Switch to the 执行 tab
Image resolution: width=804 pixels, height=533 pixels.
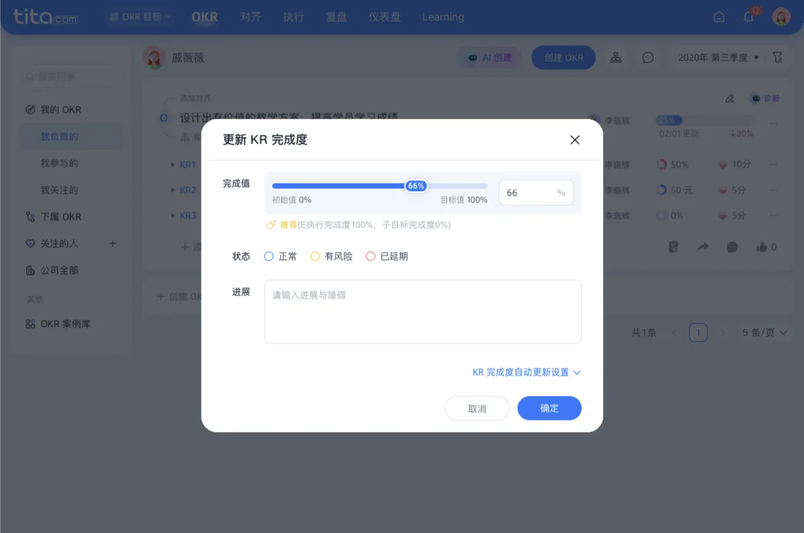(293, 17)
